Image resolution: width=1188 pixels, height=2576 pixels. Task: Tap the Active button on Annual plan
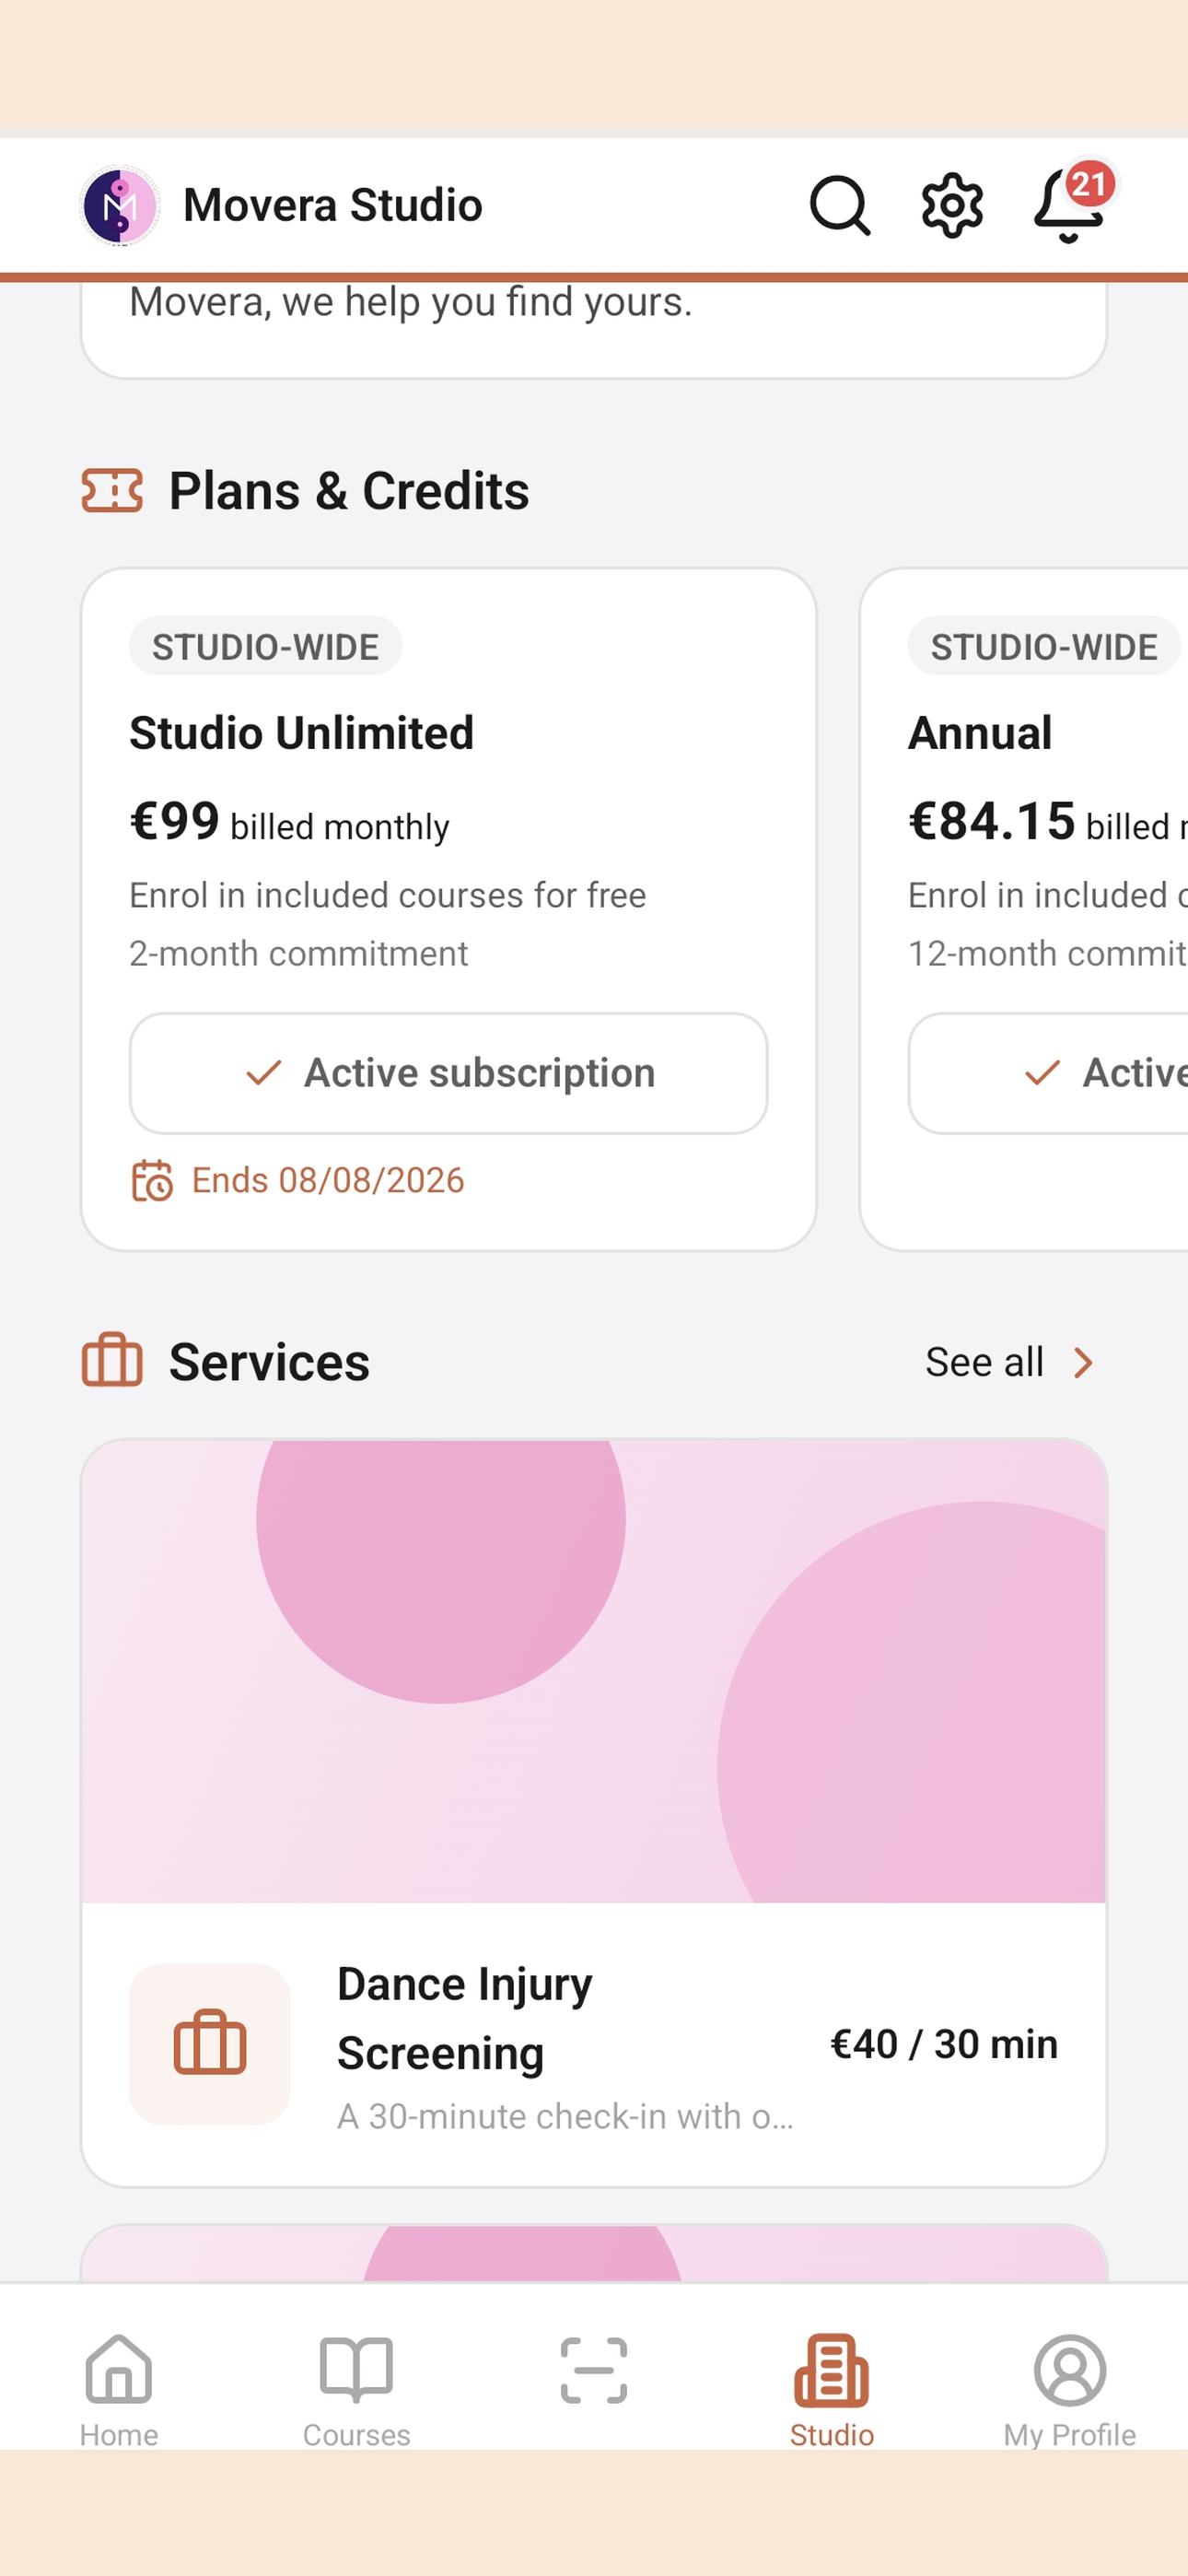(1048, 1073)
